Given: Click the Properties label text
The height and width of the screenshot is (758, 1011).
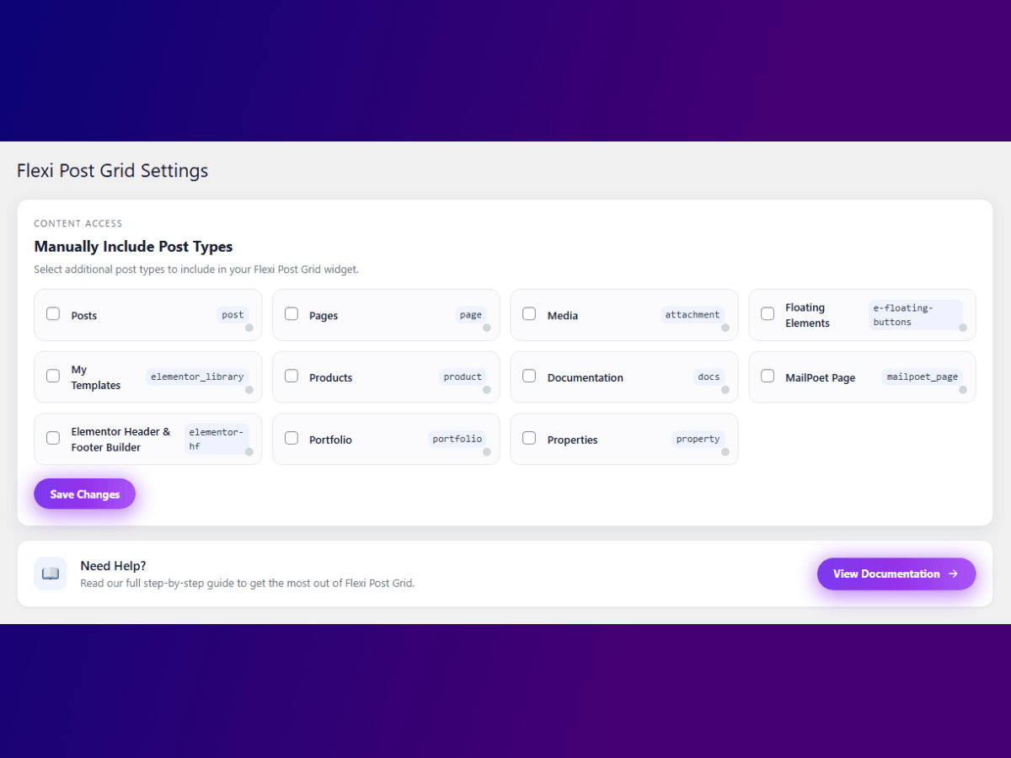Looking at the screenshot, I should pyautogui.click(x=572, y=440).
